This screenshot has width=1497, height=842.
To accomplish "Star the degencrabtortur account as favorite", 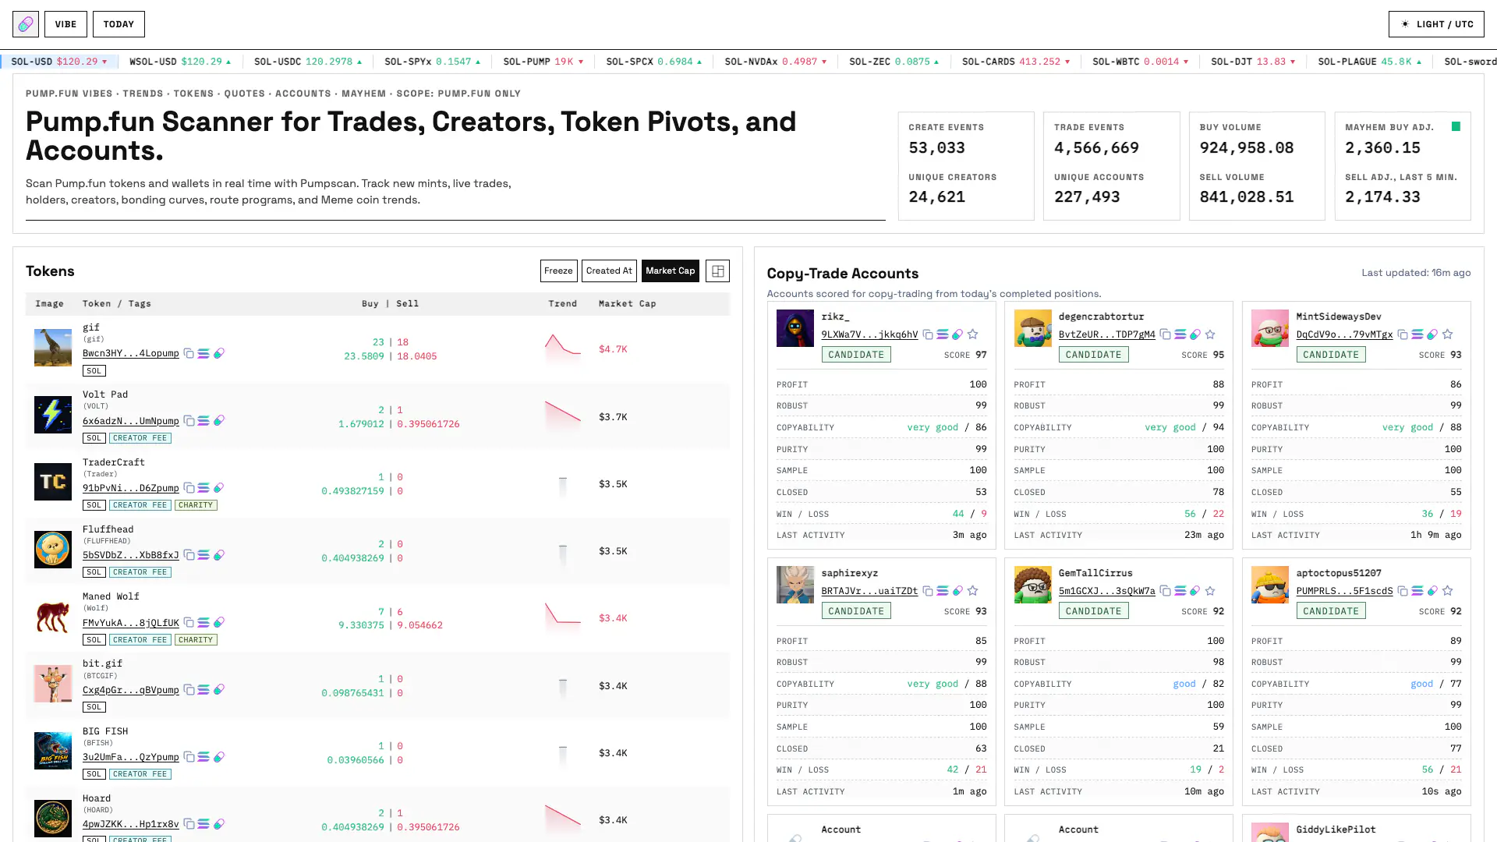I will [1210, 334].
